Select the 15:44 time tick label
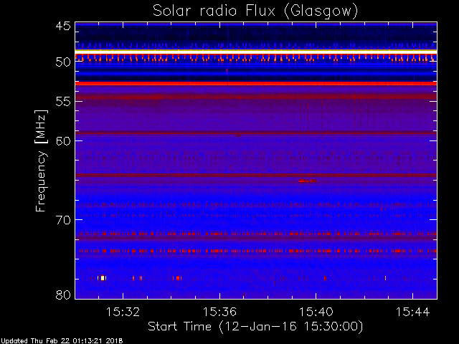This screenshot has height=344, width=459. coord(413,312)
